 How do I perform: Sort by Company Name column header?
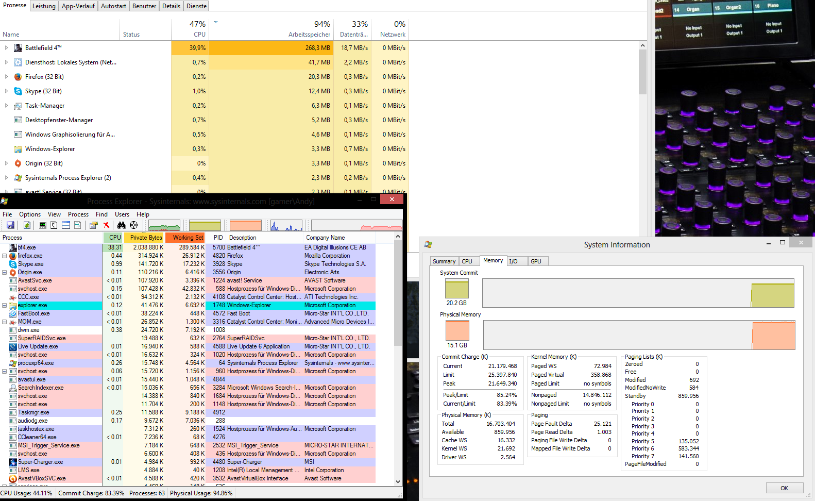click(339, 238)
